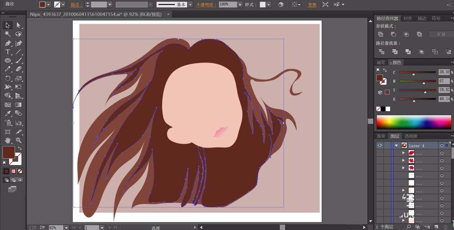Select the Eyedropper tool

(x=8, y=113)
